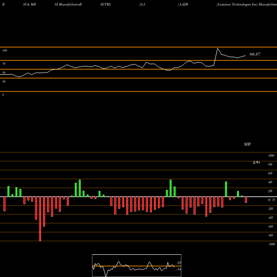Screen dimensions: 277x277
Task: Click the 'SI(TM)' header text
Action: point(105,4)
